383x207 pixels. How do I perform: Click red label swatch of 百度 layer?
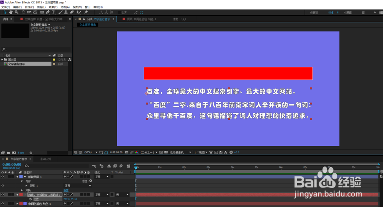(21, 194)
